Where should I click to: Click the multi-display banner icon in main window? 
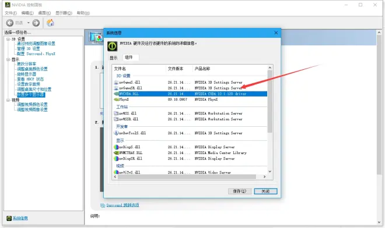coord(96,37)
